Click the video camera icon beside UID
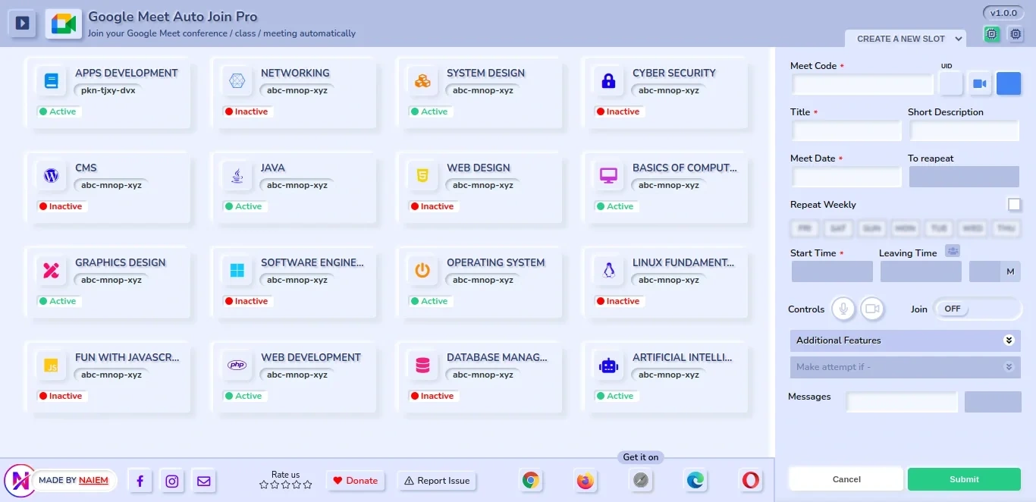 [x=979, y=83]
